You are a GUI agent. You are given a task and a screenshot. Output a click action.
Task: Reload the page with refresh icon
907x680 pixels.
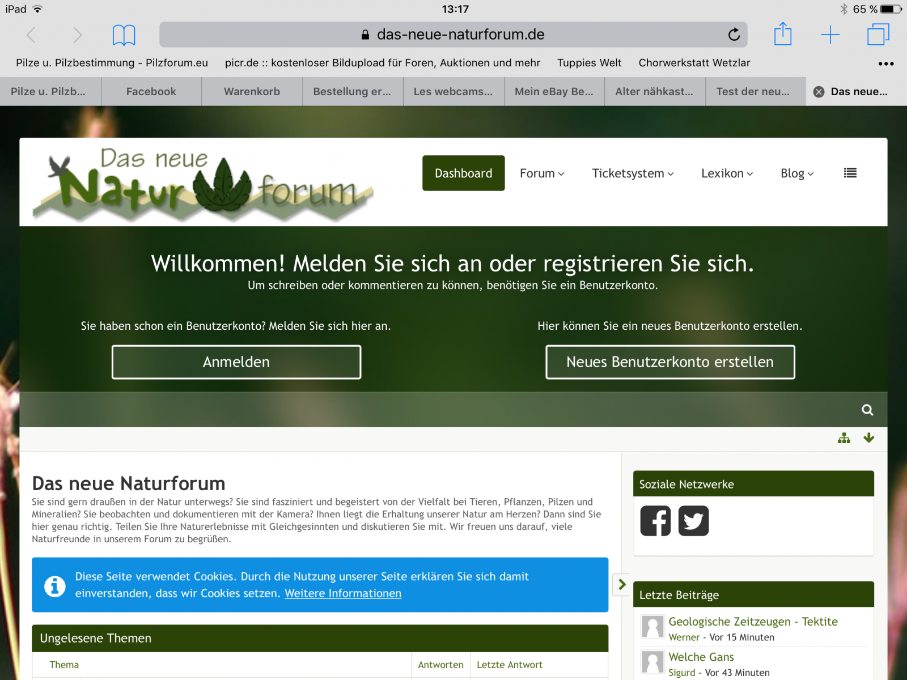pos(734,35)
